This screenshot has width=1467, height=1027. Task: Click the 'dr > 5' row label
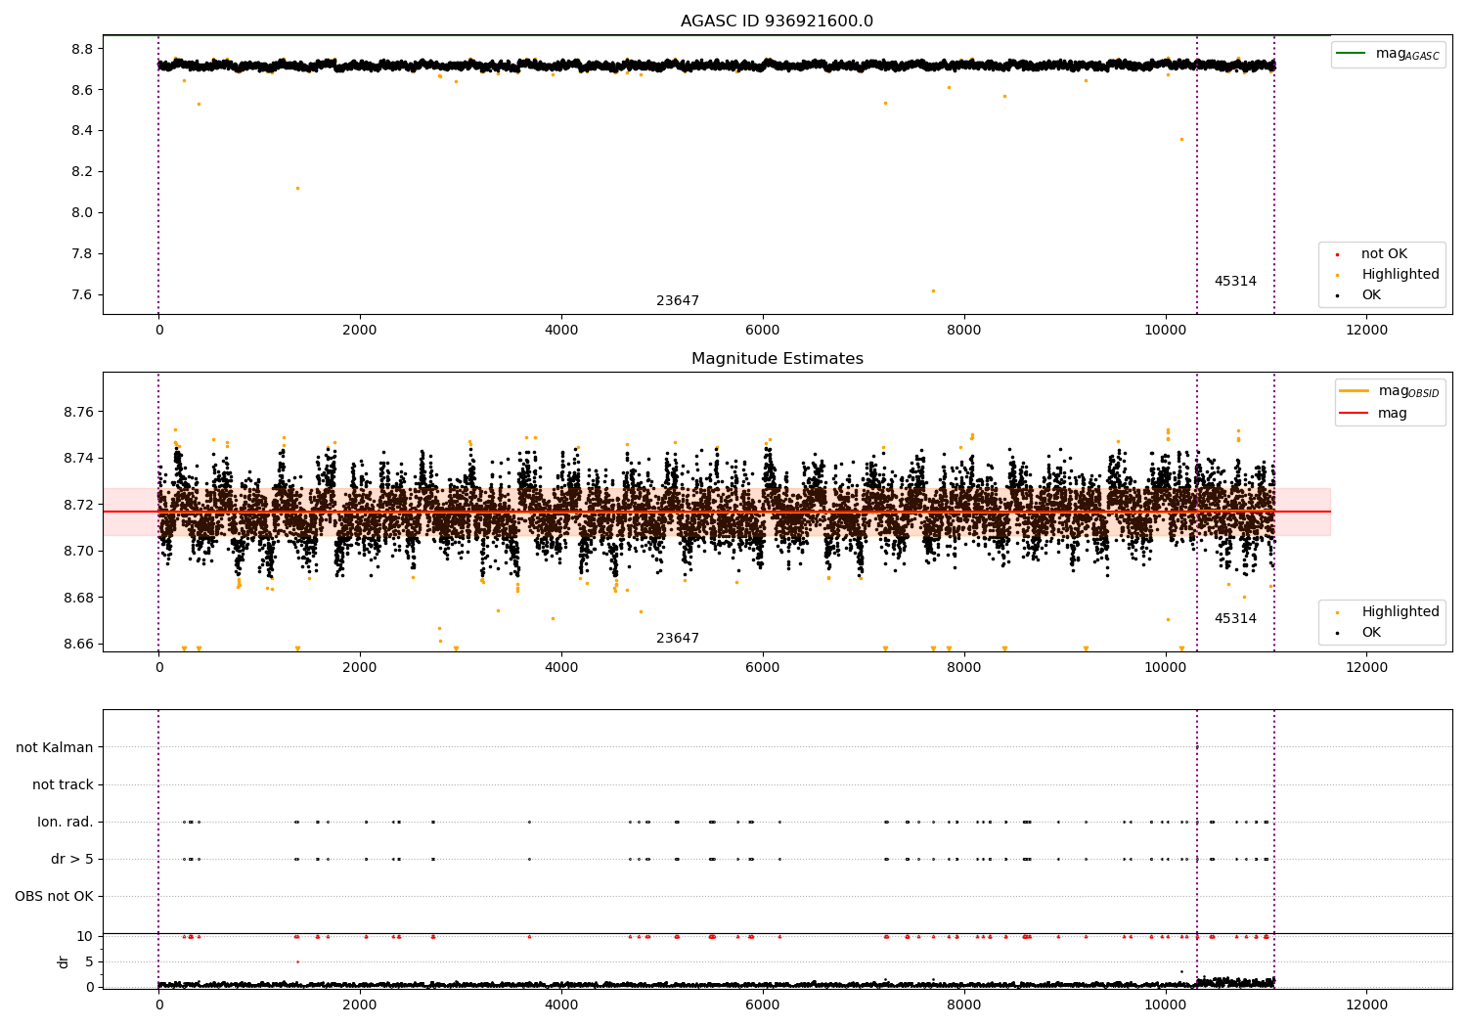72,860
